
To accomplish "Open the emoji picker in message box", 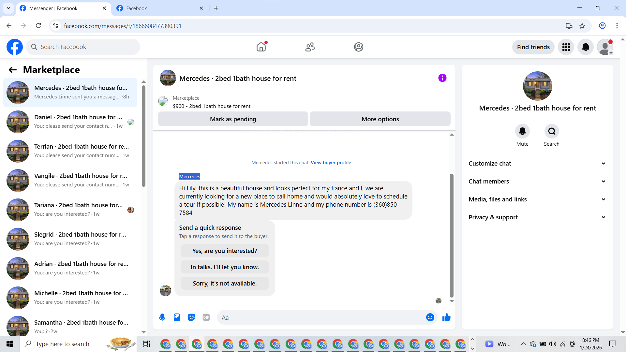I will click(430, 317).
